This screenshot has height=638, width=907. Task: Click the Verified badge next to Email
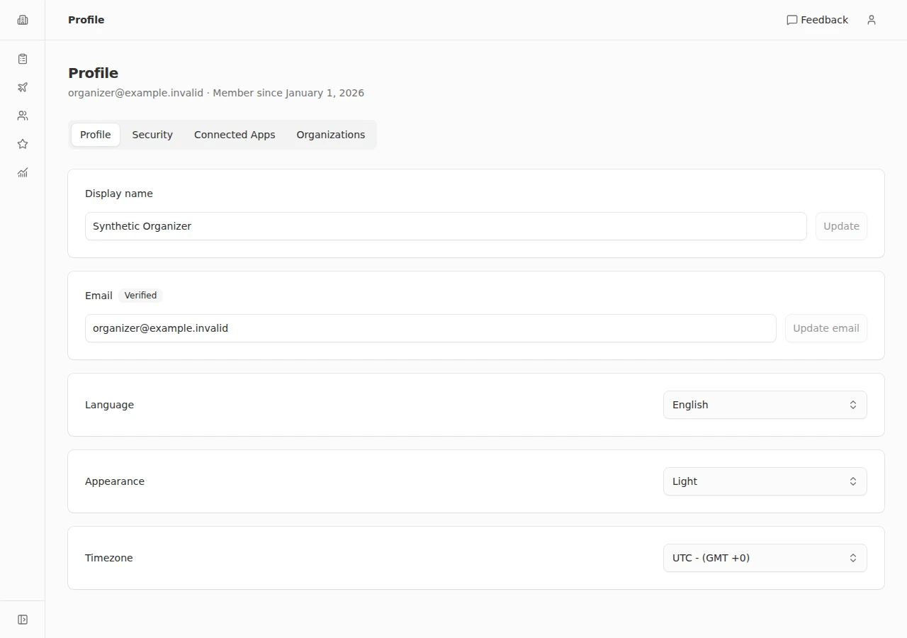(x=140, y=296)
